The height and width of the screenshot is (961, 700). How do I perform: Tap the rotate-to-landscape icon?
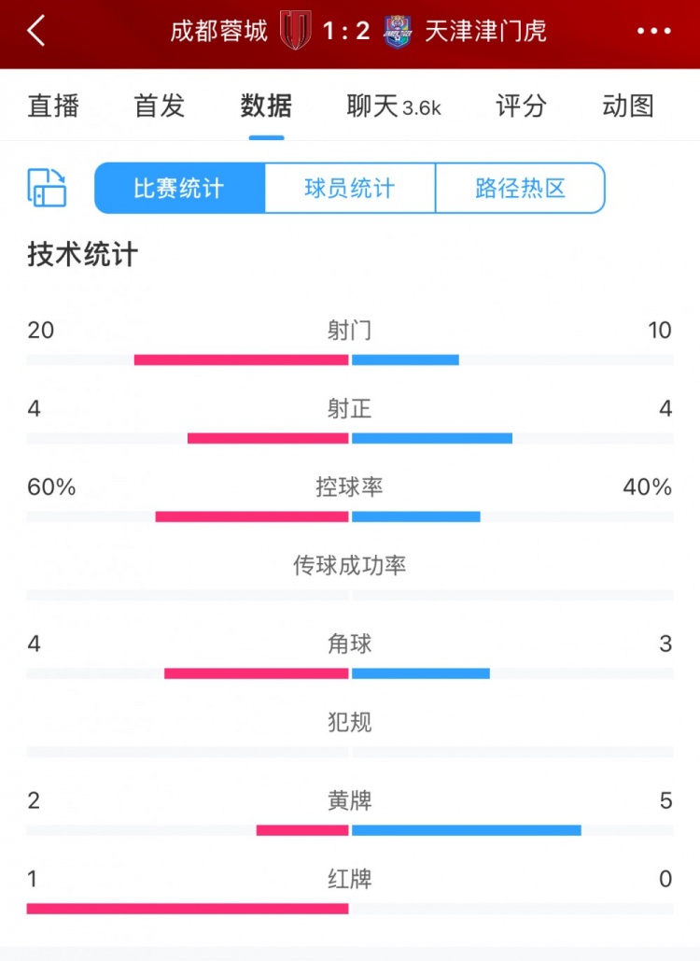(46, 187)
